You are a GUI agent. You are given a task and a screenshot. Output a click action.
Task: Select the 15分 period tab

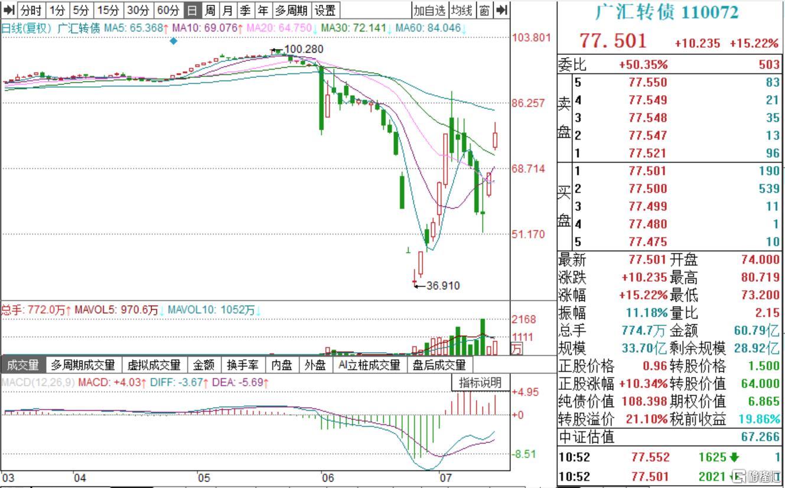(x=108, y=10)
